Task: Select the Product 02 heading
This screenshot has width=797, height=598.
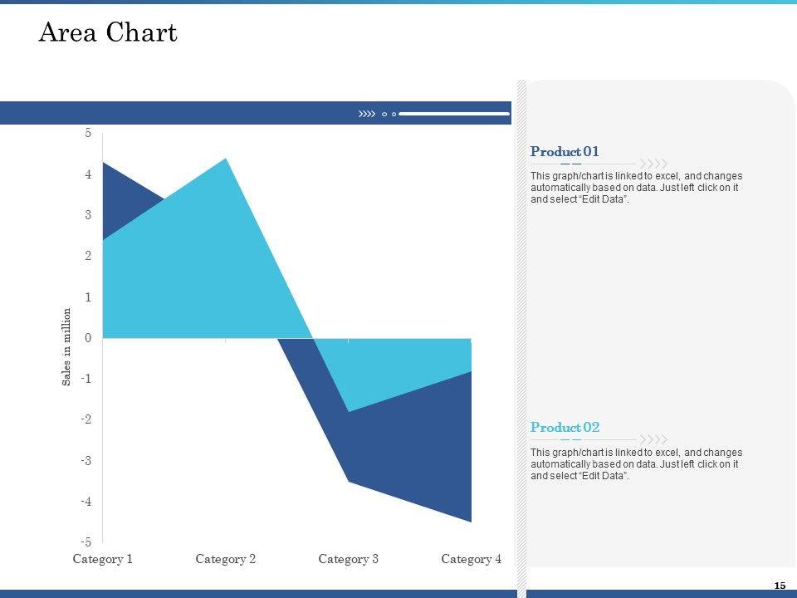Action: (565, 427)
